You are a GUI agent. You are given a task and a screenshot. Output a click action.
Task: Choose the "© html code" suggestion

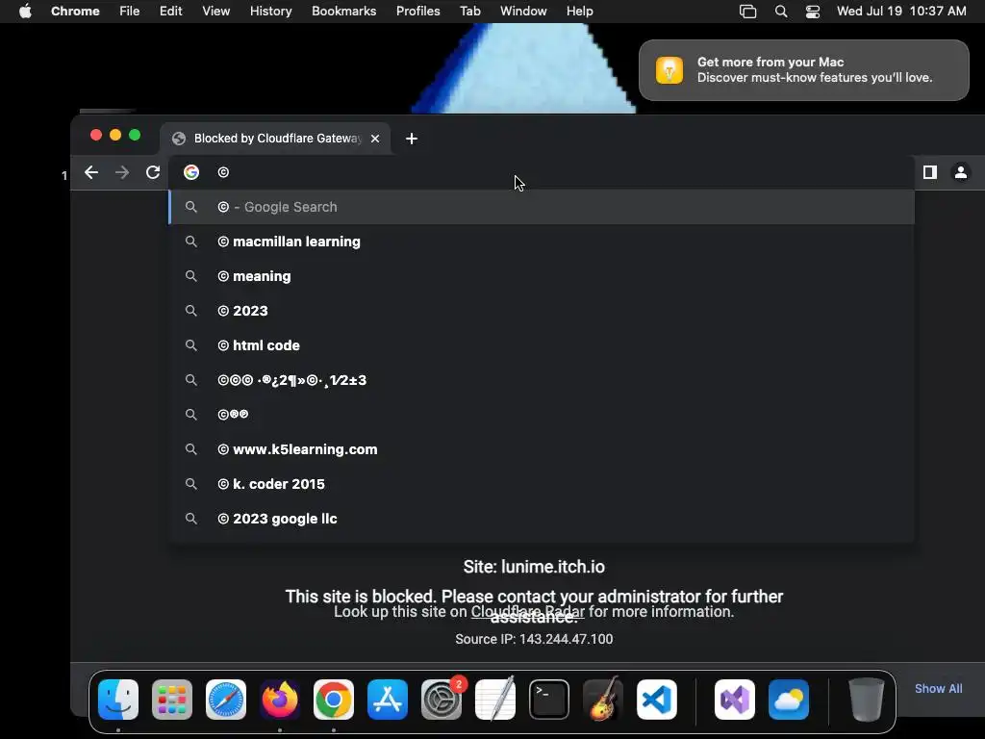[x=542, y=345]
